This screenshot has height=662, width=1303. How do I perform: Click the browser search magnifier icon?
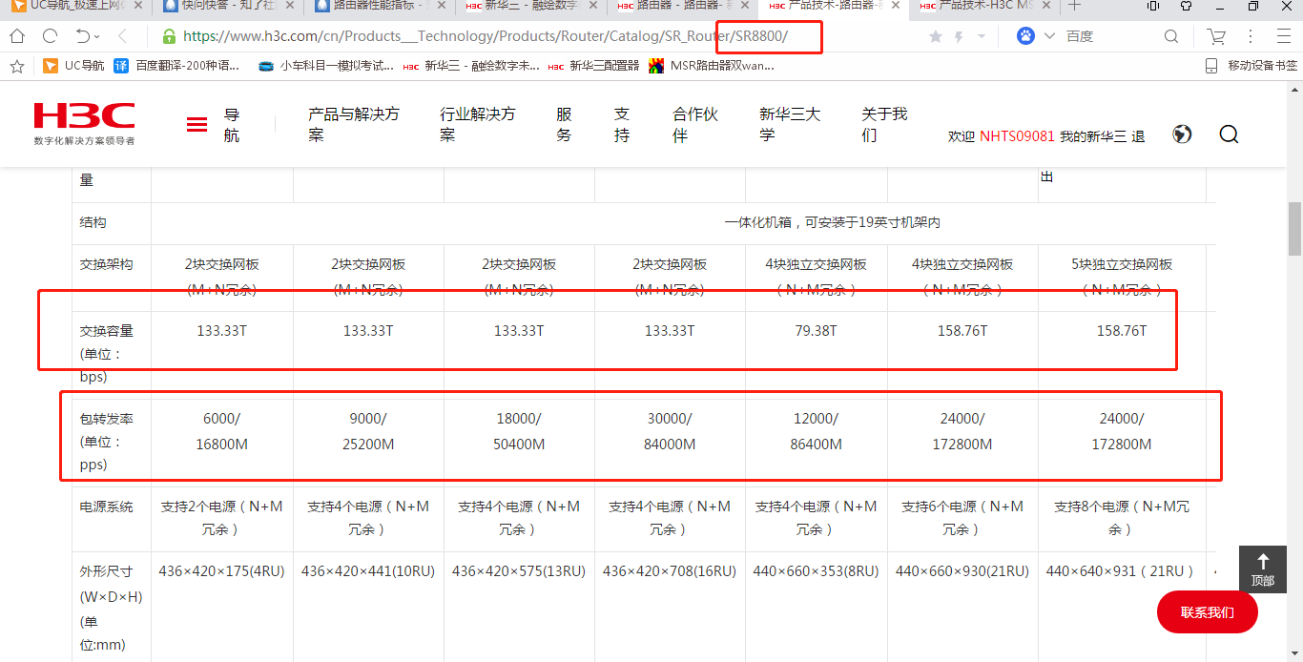tap(1171, 36)
